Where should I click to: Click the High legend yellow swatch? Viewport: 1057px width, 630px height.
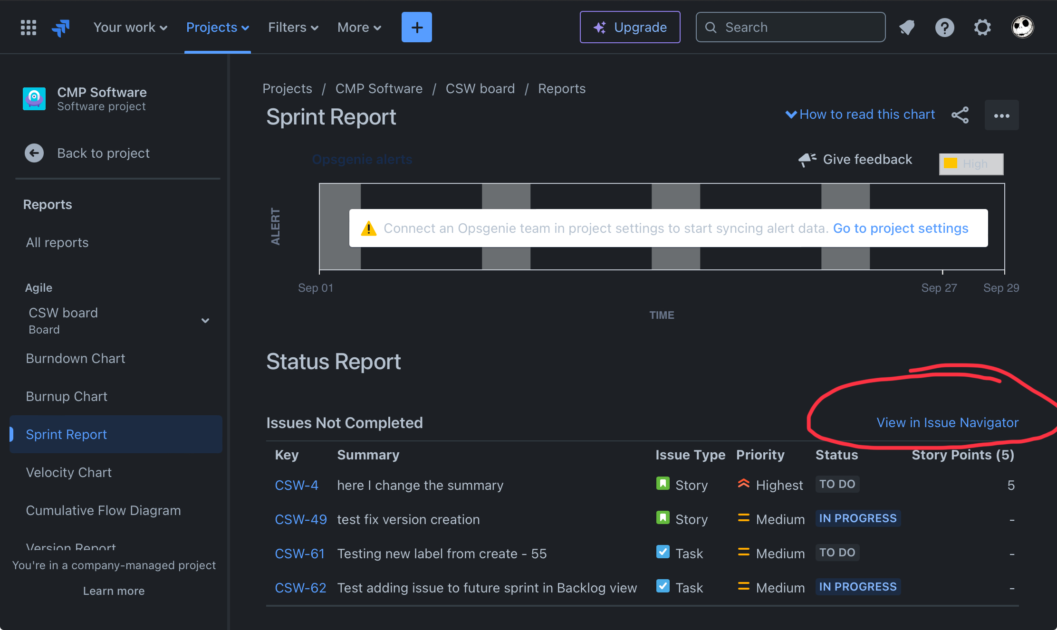[x=951, y=163]
